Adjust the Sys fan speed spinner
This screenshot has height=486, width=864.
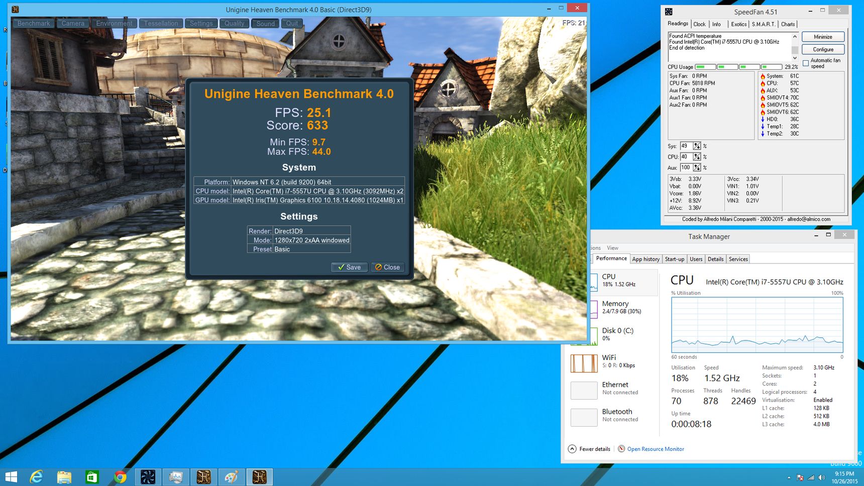(x=697, y=146)
